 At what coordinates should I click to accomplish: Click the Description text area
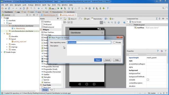pyautogui.click(x=94, y=50)
